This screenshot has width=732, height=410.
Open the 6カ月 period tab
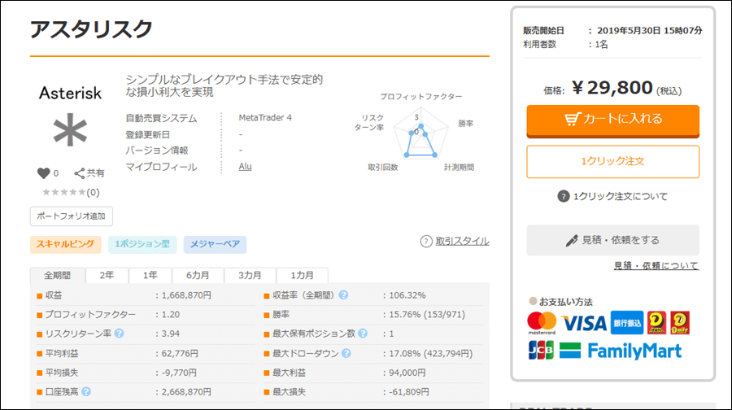point(197,275)
